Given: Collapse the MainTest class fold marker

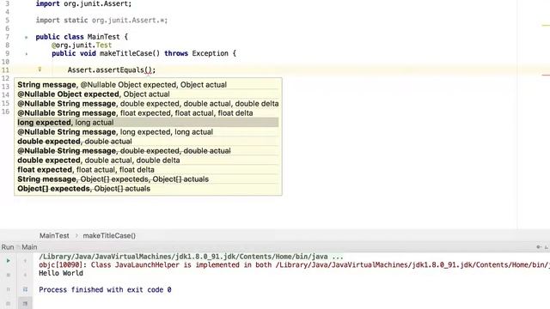Looking at the screenshot, I should pos(27,37).
